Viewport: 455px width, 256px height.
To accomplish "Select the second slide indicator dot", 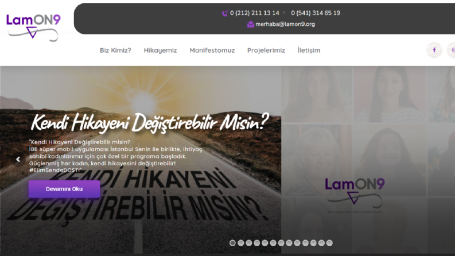I will (240, 243).
